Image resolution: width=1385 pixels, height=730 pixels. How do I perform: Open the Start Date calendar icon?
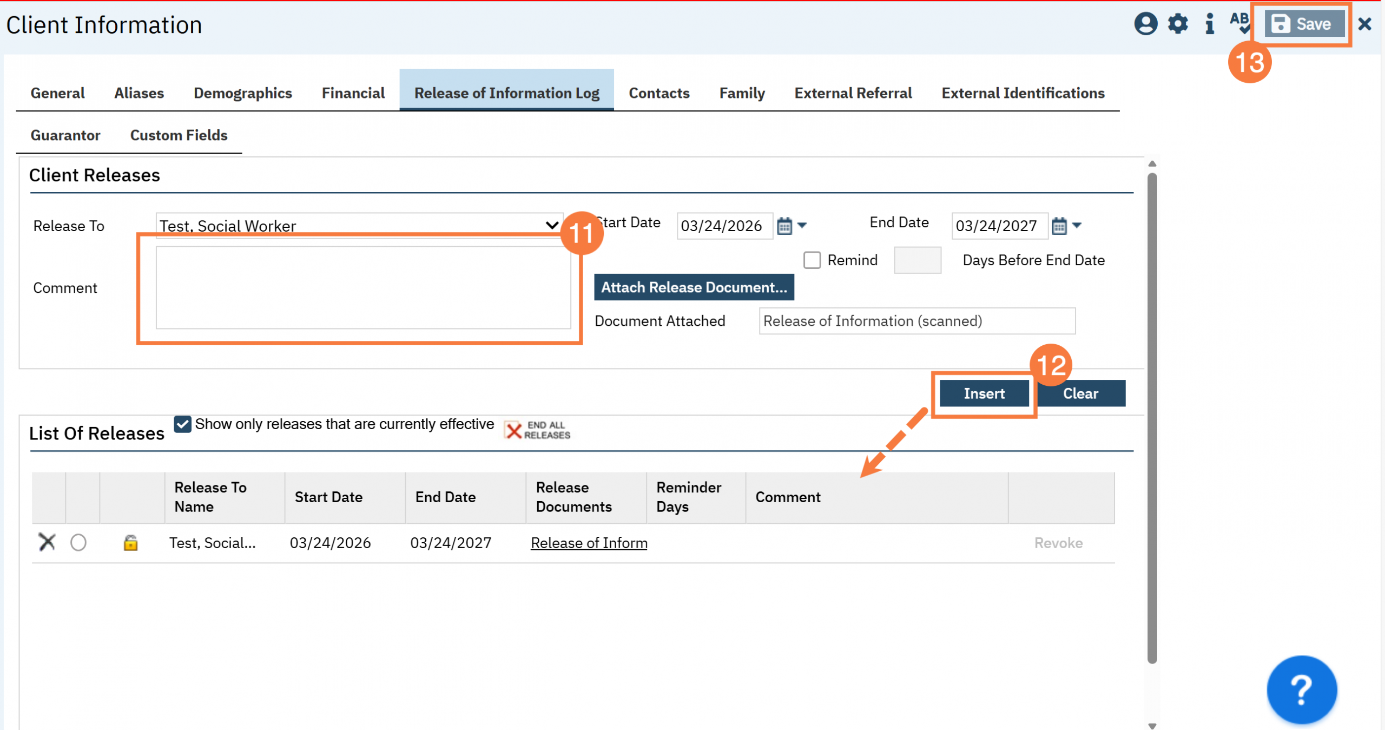click(784, 226)
